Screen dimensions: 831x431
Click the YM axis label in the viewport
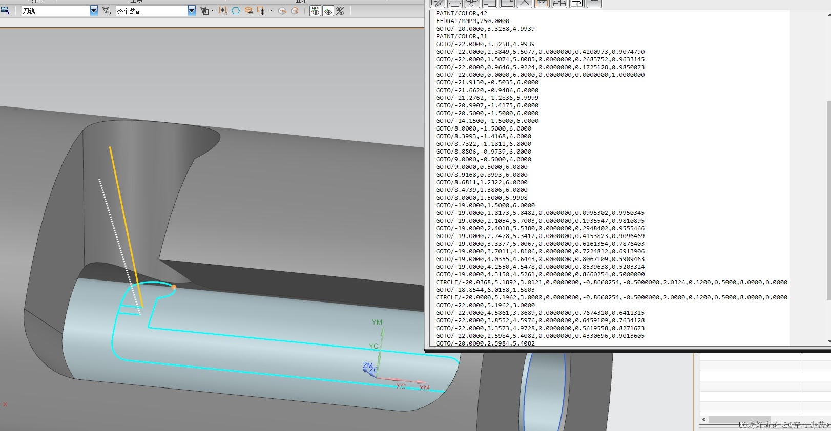click(x=377, y=322)
